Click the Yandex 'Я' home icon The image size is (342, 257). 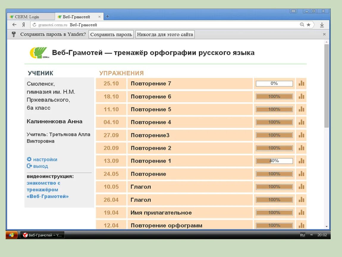tap(23, 25)
